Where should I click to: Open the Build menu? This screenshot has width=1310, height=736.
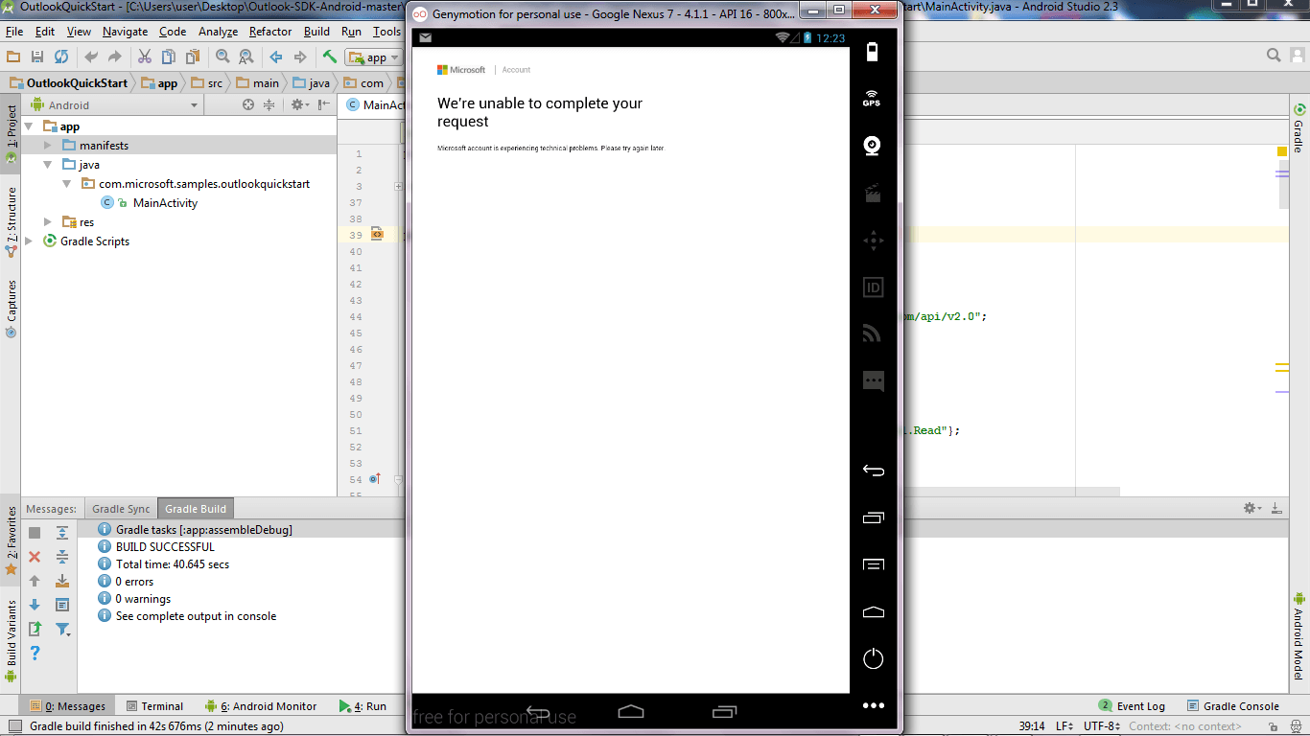pyautogui.click(x=316, y=32)
